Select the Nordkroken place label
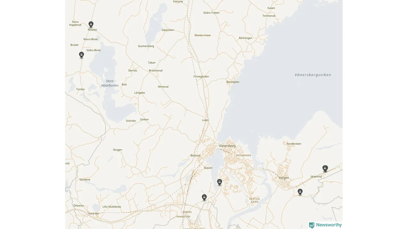This screenshot has height=229, width=408. (294, 144)
